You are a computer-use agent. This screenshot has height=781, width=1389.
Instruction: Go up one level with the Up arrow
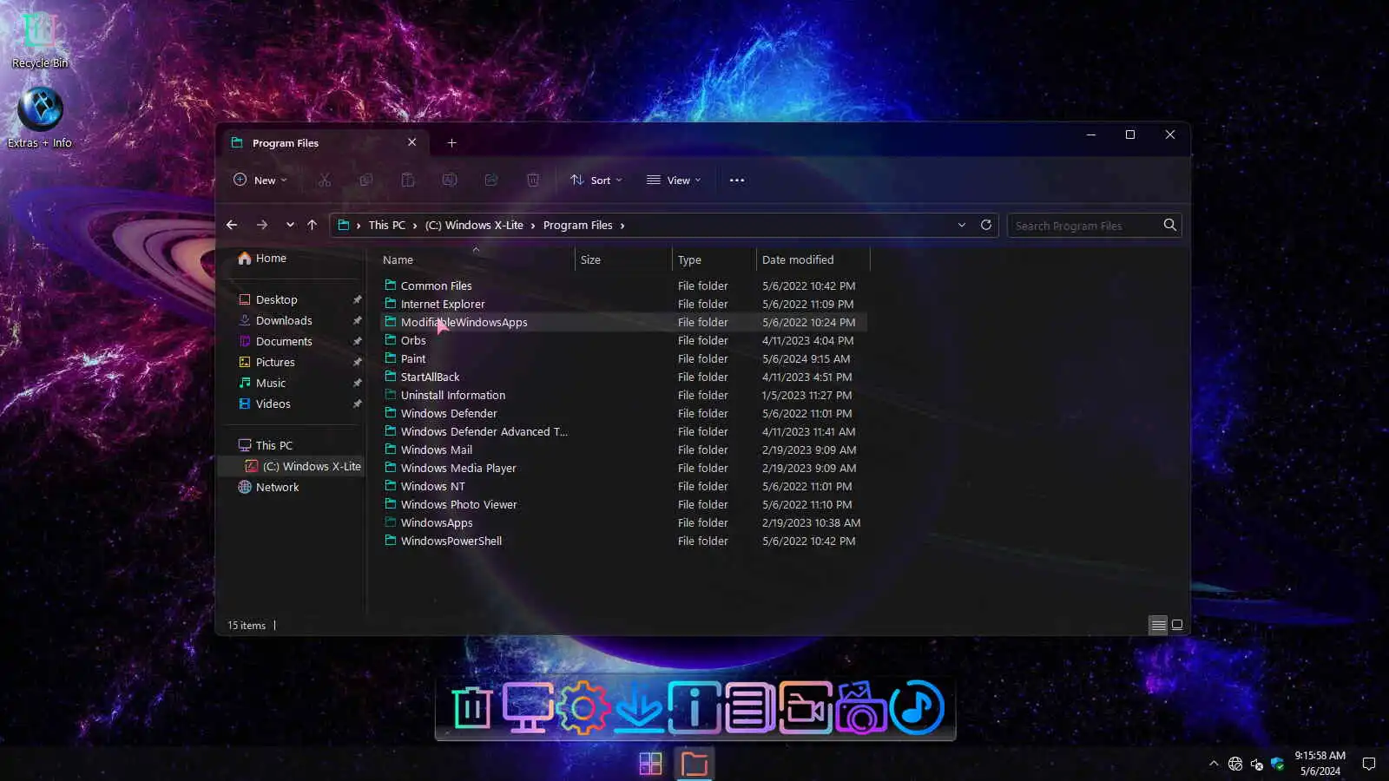[x=313, y=225]
